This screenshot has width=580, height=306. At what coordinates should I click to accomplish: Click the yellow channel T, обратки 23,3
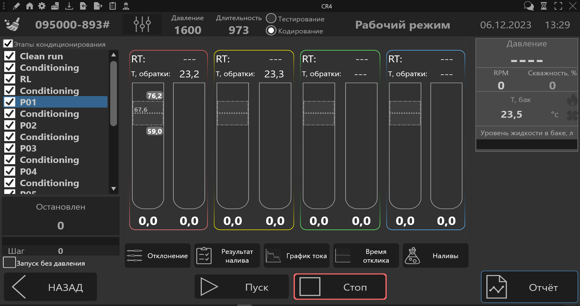point(274,74)
